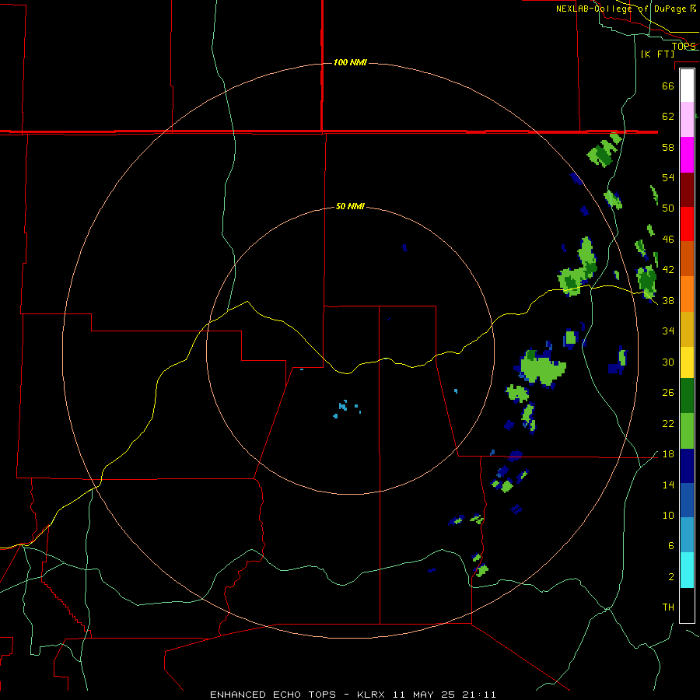Click the bright red legend swatch
The width and height of the screenshot is (700, 700).
[x=687, y=224]
